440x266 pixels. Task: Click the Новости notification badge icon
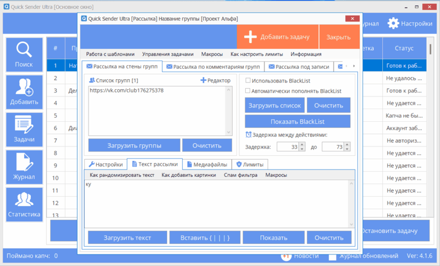286,256
